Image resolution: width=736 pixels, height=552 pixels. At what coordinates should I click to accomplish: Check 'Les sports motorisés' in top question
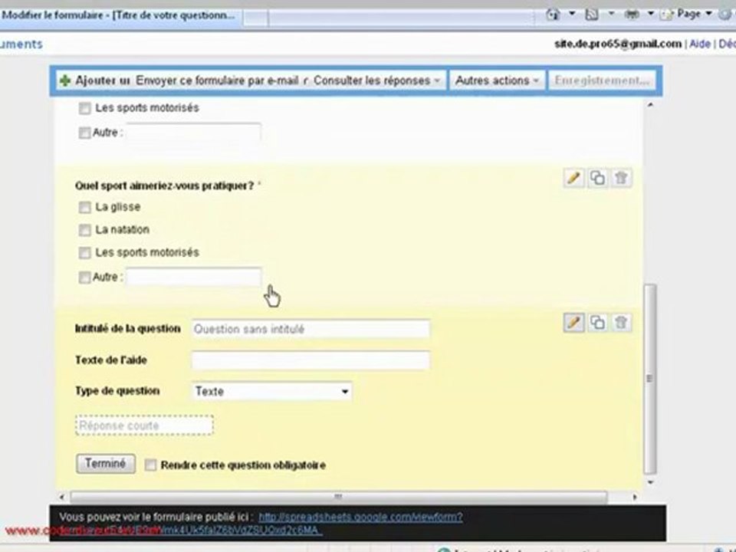[84, 108]
